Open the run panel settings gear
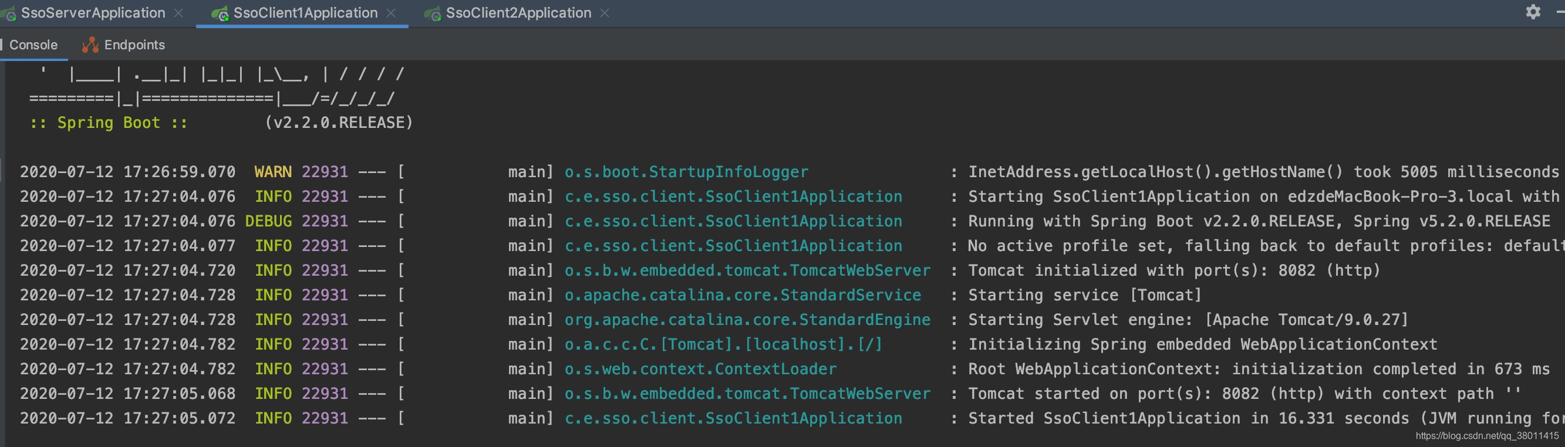 click(x=1533, y=12)
